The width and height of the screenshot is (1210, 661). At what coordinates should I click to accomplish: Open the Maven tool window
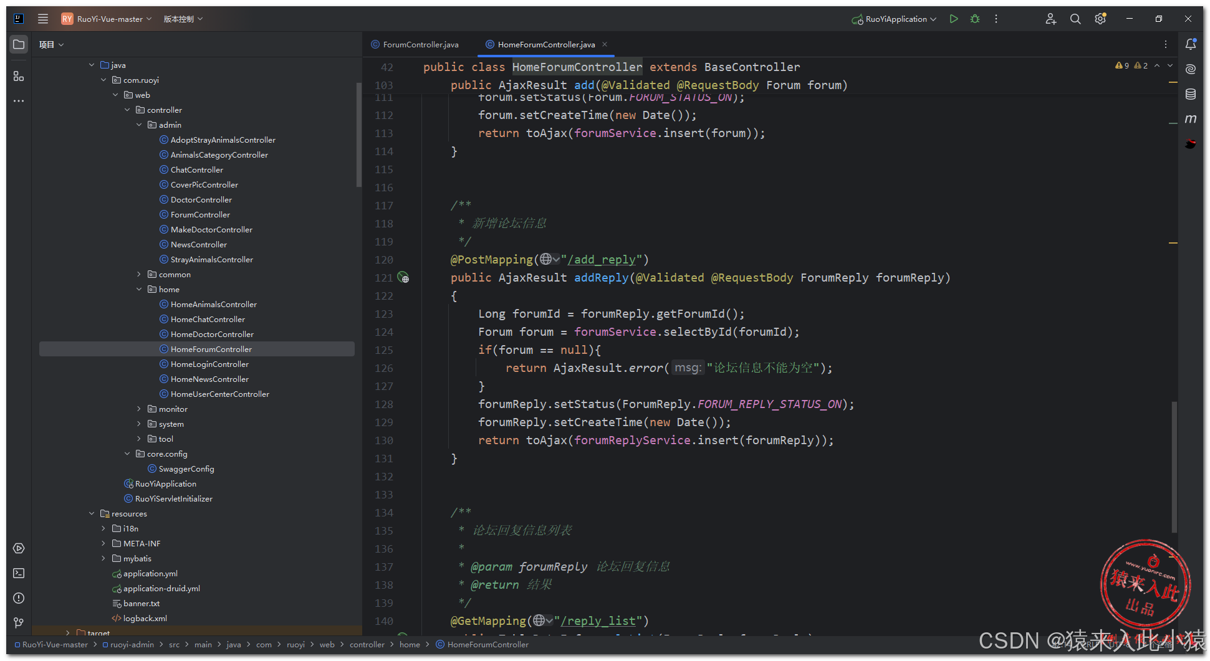(x=1191, y=118)
